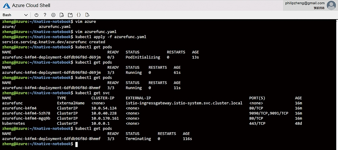Click the 0/3 ready value
The height and width of the screenshot is (150, 338).
[x=111, y=57]
